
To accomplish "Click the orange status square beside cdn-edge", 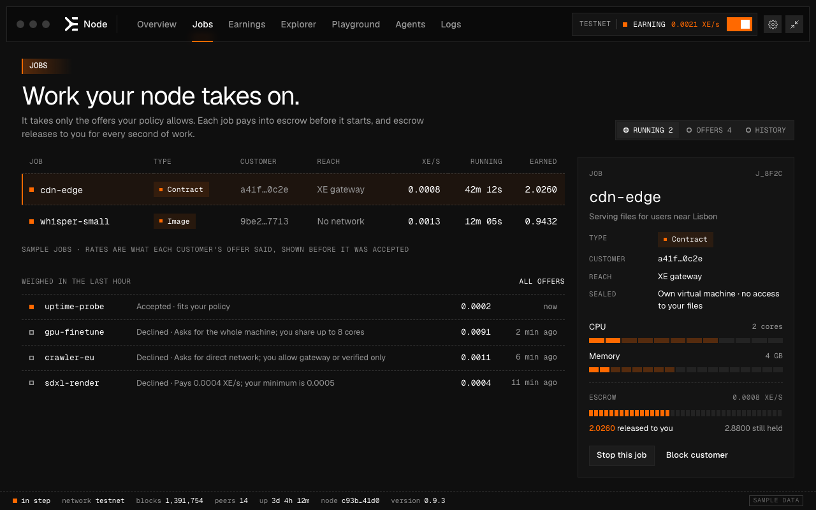I will [x=31, y=189].
